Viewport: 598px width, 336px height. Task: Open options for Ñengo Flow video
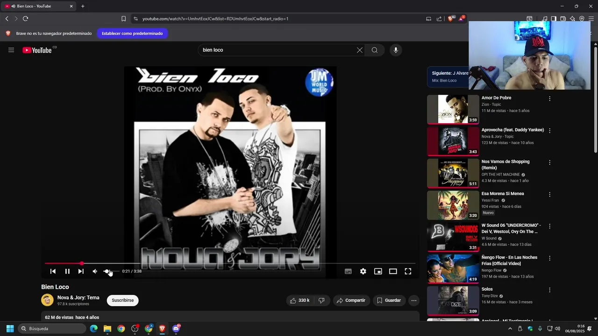click(549, 258)
